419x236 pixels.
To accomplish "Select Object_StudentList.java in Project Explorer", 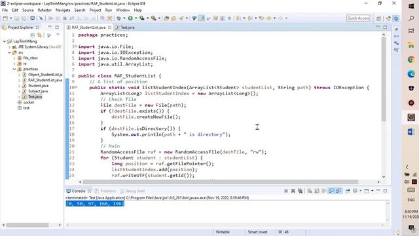I will [x=45, y=75].
